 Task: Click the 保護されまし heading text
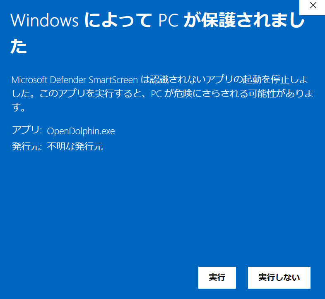(x=253, y=20)
